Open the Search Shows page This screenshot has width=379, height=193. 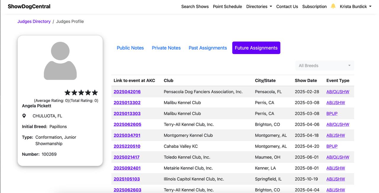195,6
